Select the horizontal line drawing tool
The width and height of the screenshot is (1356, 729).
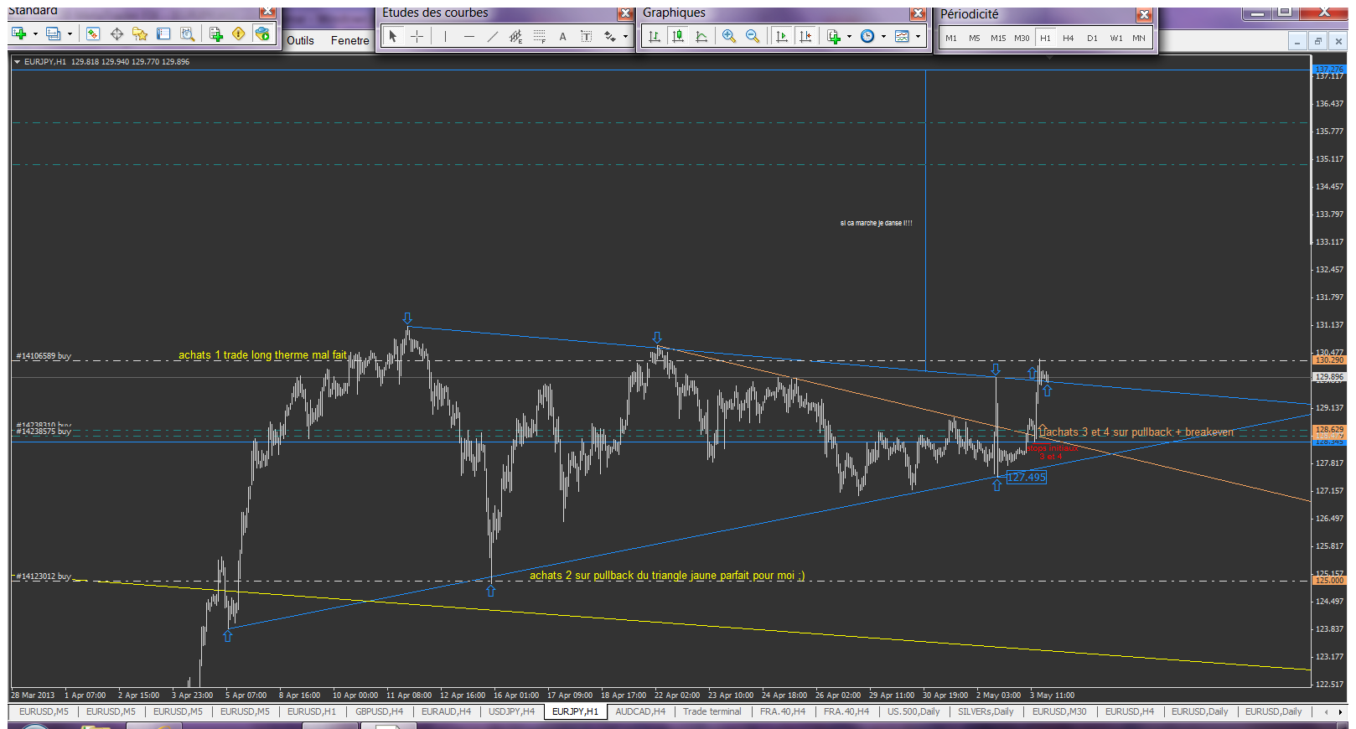point(468,36)
